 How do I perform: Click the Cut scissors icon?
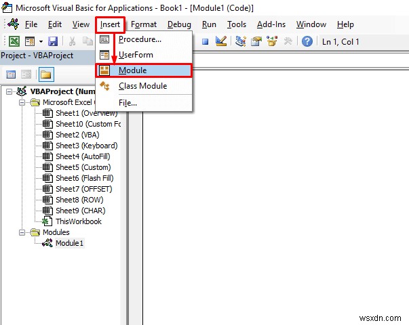tap(72, 41)
